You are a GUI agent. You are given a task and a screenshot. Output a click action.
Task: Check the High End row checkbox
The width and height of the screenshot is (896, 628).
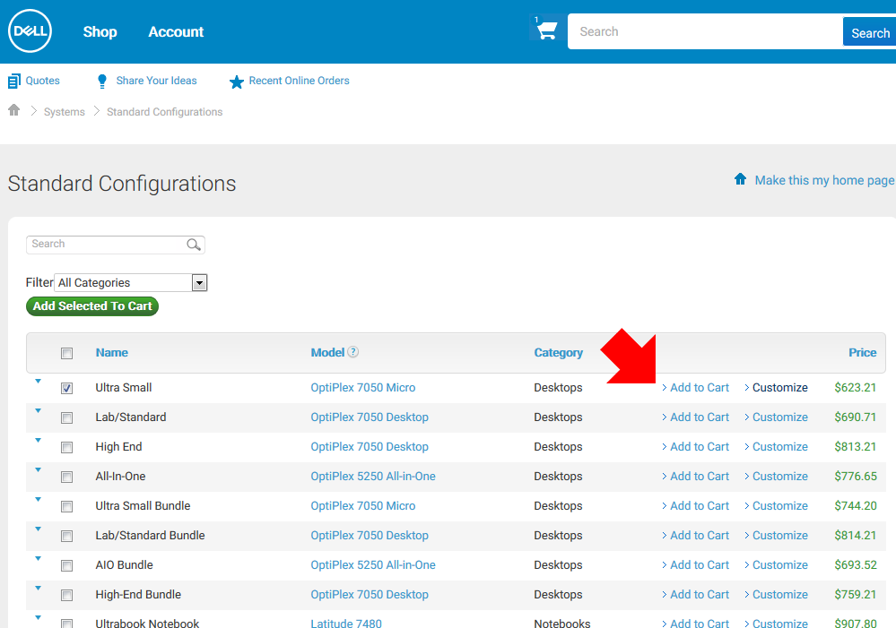click(x=67, y=448)
